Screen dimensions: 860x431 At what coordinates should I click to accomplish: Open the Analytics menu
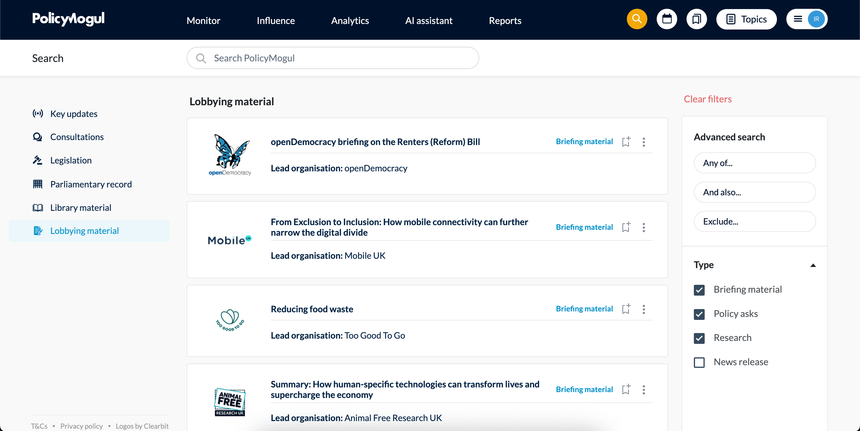tap(350, 21)
